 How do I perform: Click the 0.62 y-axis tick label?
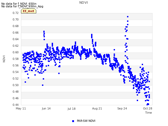pos(16,46)
